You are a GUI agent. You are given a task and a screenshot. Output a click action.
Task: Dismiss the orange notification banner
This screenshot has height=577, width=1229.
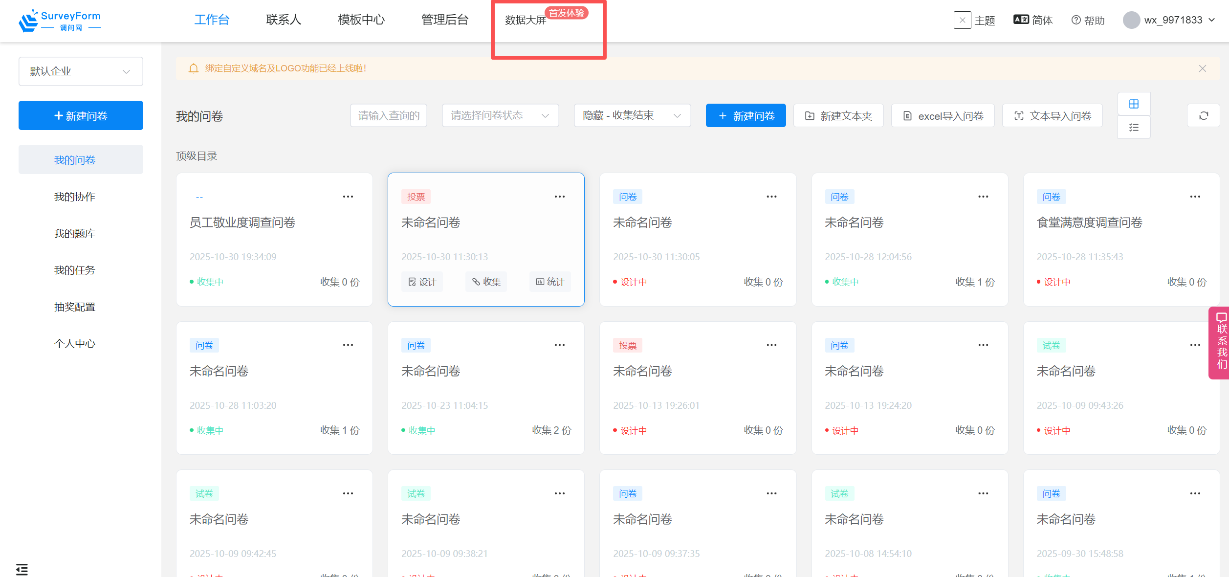pos(1202,68)
